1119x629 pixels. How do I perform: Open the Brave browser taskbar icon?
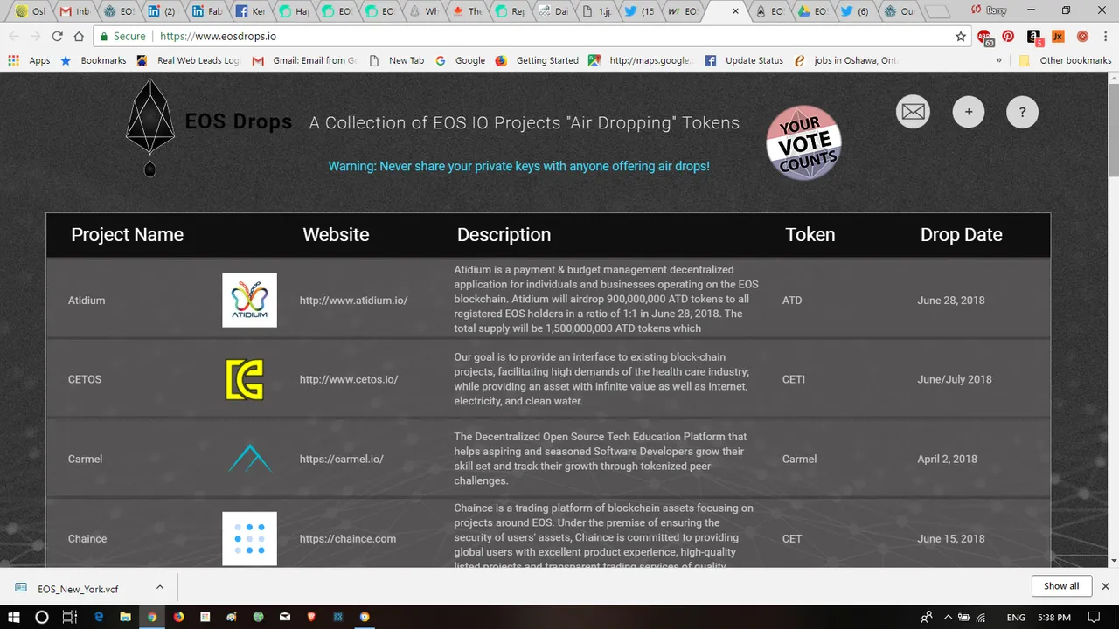pos(312,617)
